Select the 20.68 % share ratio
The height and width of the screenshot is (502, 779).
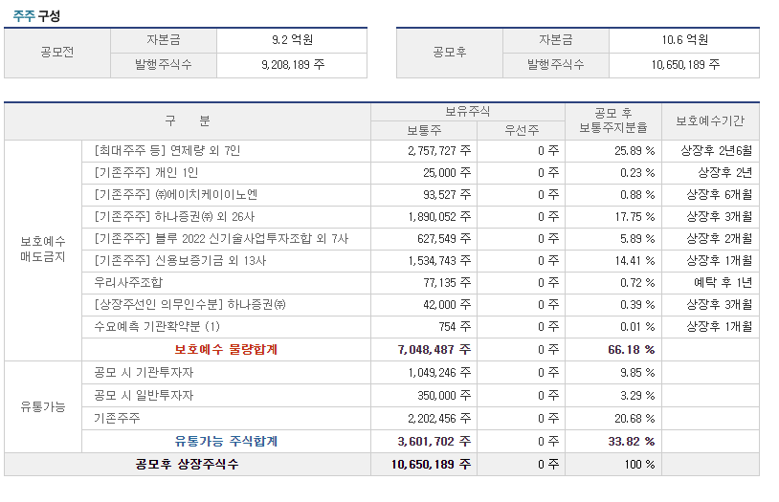point(613,419)
